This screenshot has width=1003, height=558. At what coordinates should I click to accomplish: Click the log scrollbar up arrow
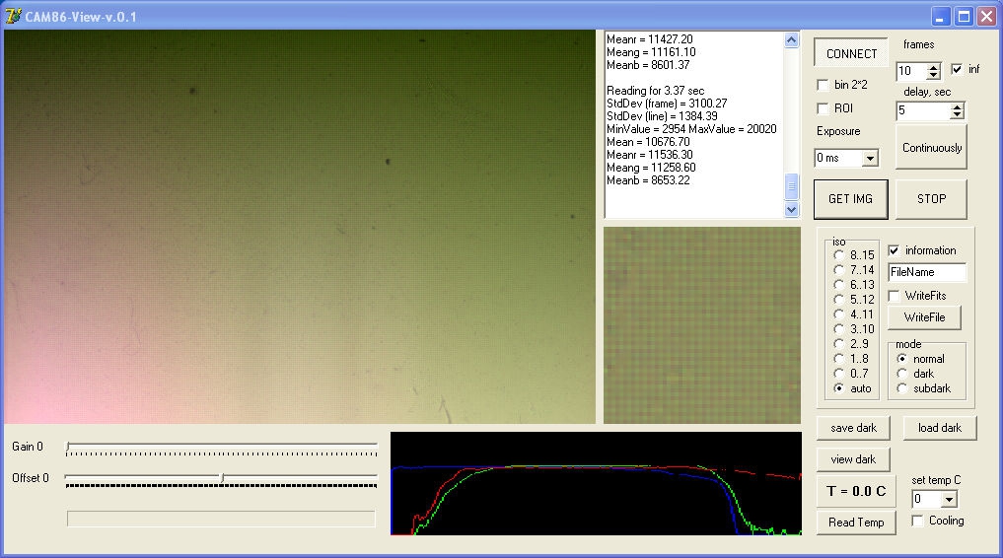tap(791, 40)
